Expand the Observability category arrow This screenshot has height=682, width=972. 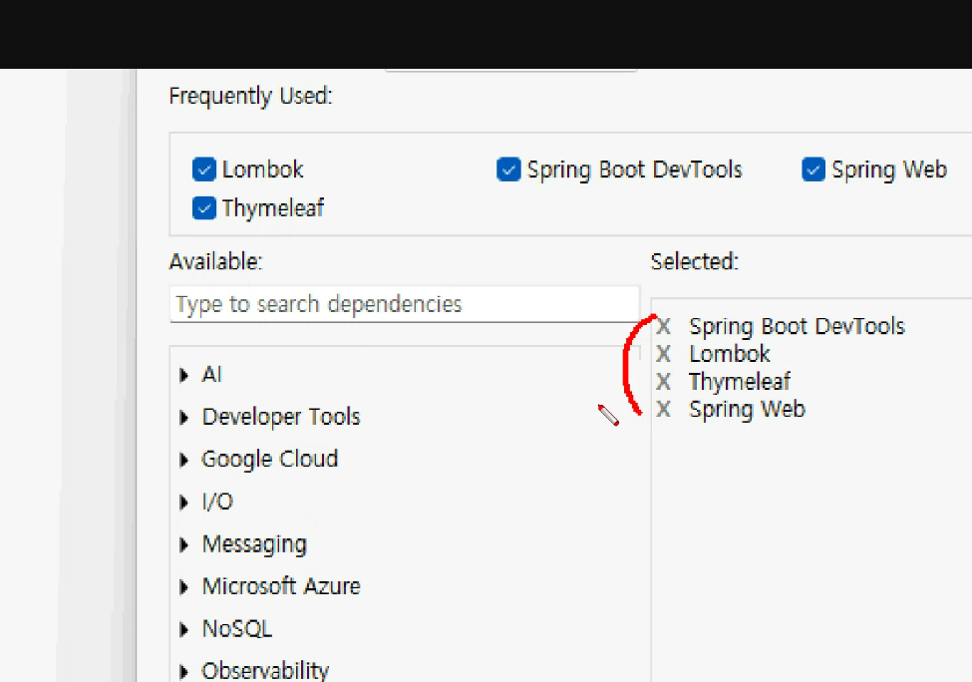(183, 671)
